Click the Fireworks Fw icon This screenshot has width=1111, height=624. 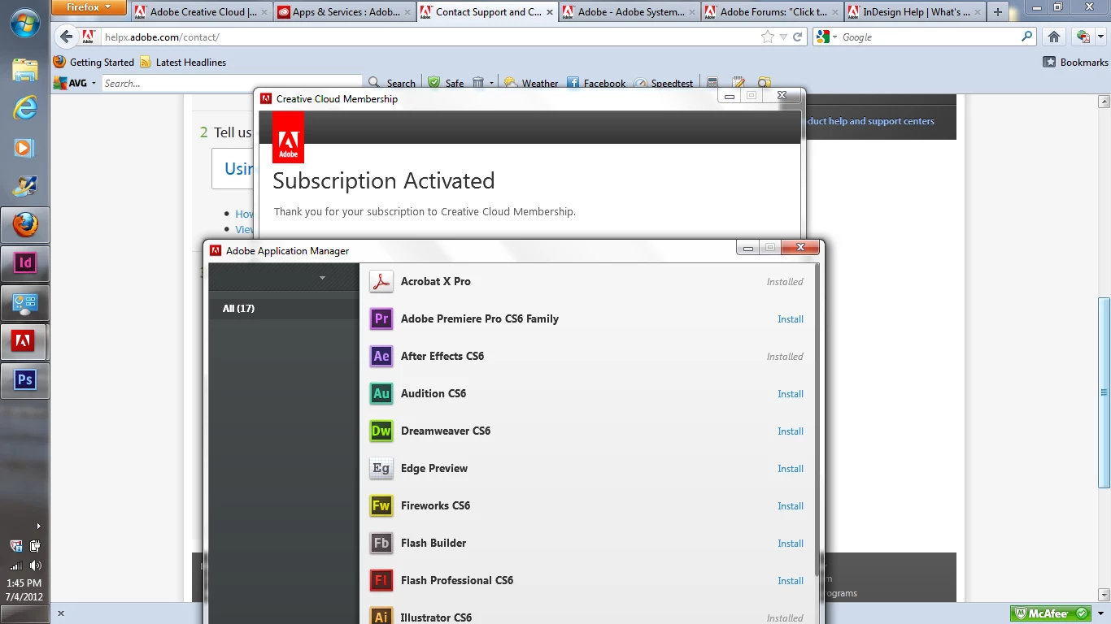pyautogui.click(x=381, y=505)
